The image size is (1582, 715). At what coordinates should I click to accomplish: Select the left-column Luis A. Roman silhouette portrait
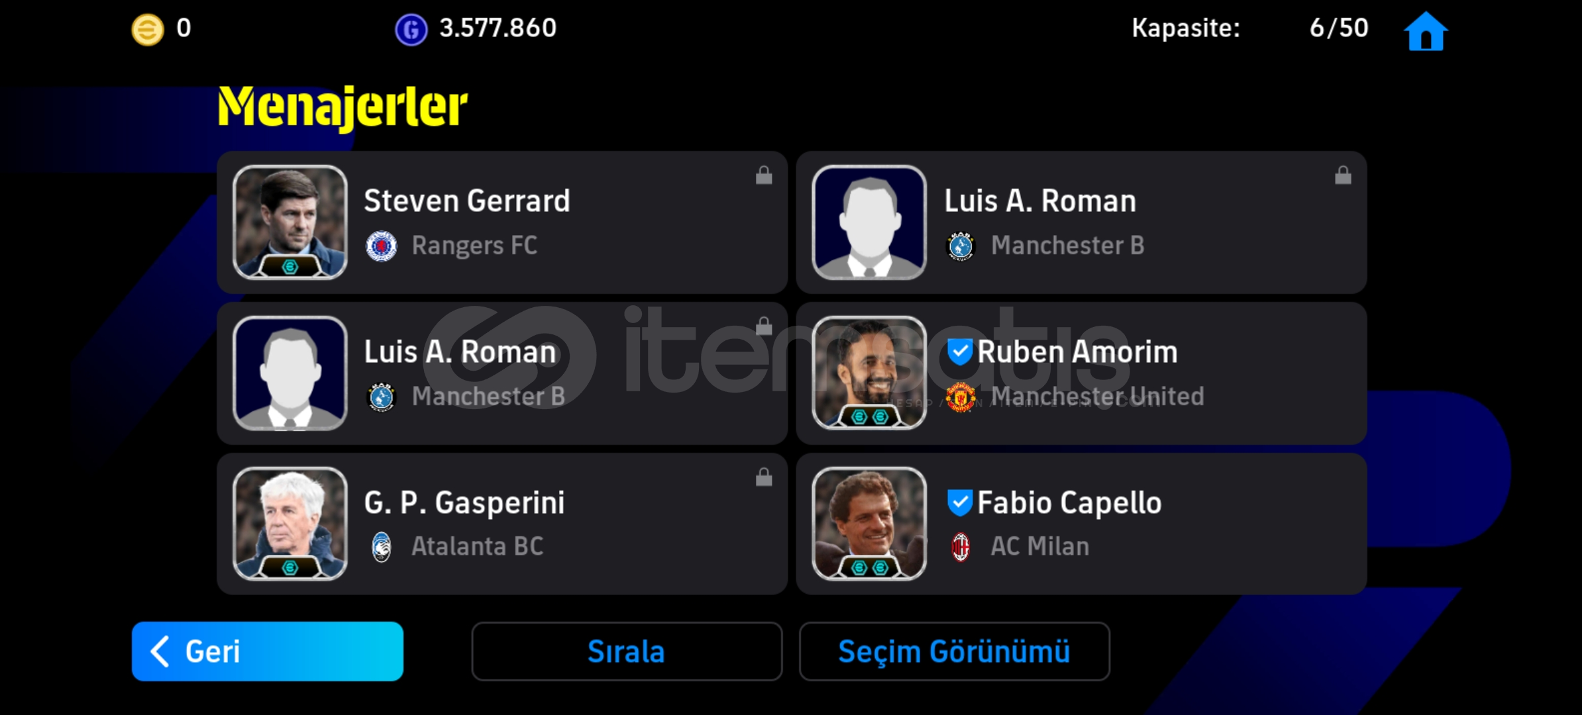(x=290, y=373)
